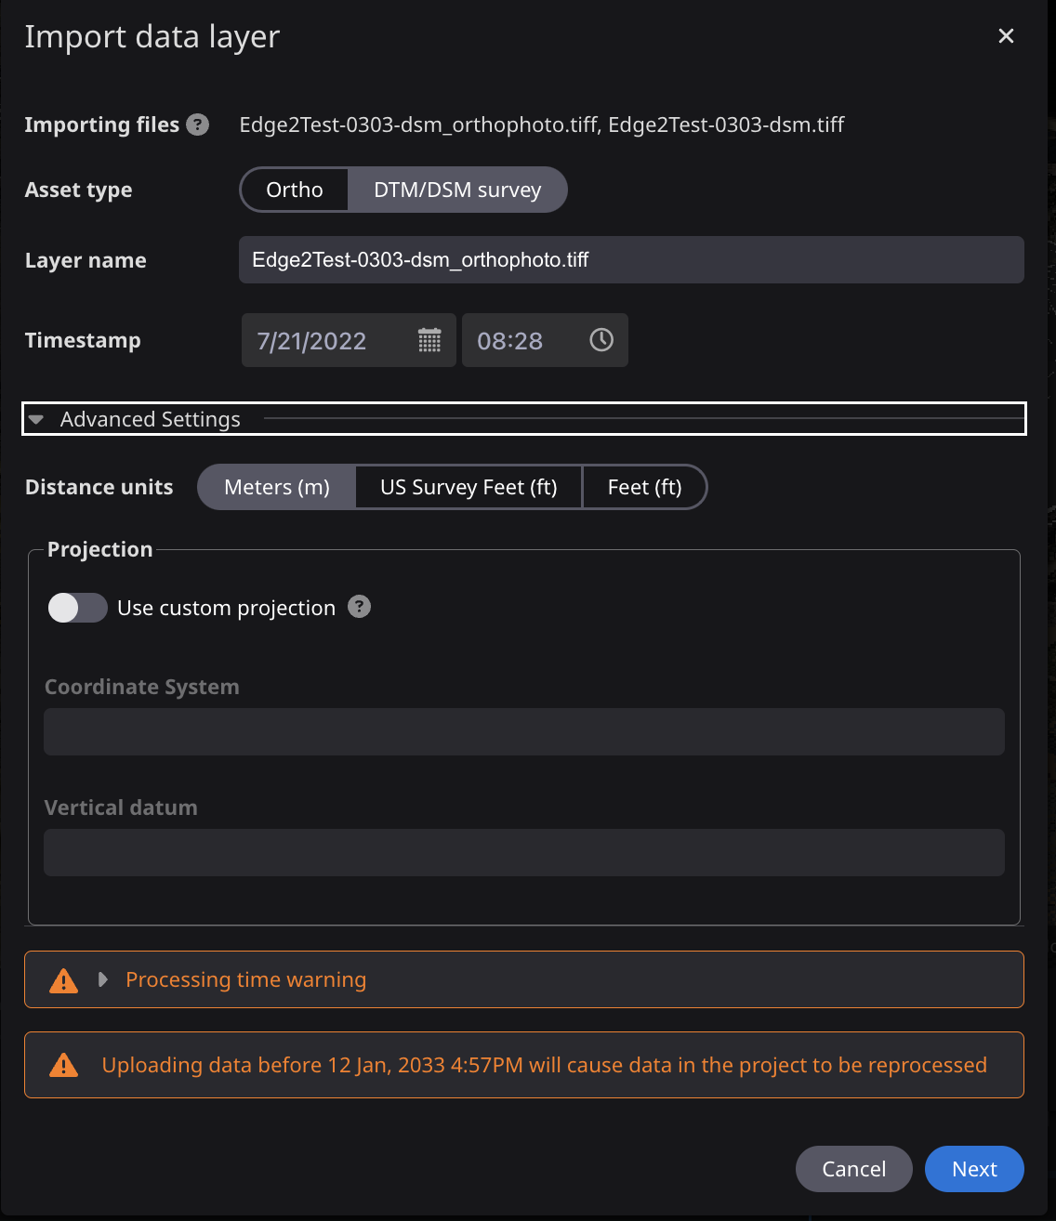This screenshot has height=1221, width=1056.
Task: Open the calendar icon in the date field
Action: (x=429, y=340)
